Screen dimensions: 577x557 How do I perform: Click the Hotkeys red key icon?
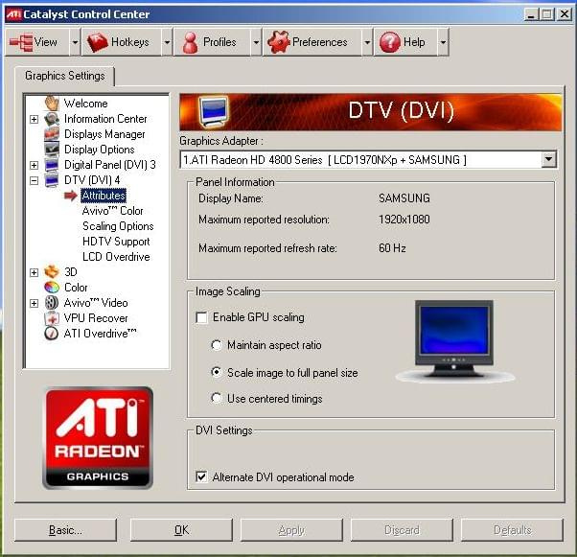[x=97, y=42]
